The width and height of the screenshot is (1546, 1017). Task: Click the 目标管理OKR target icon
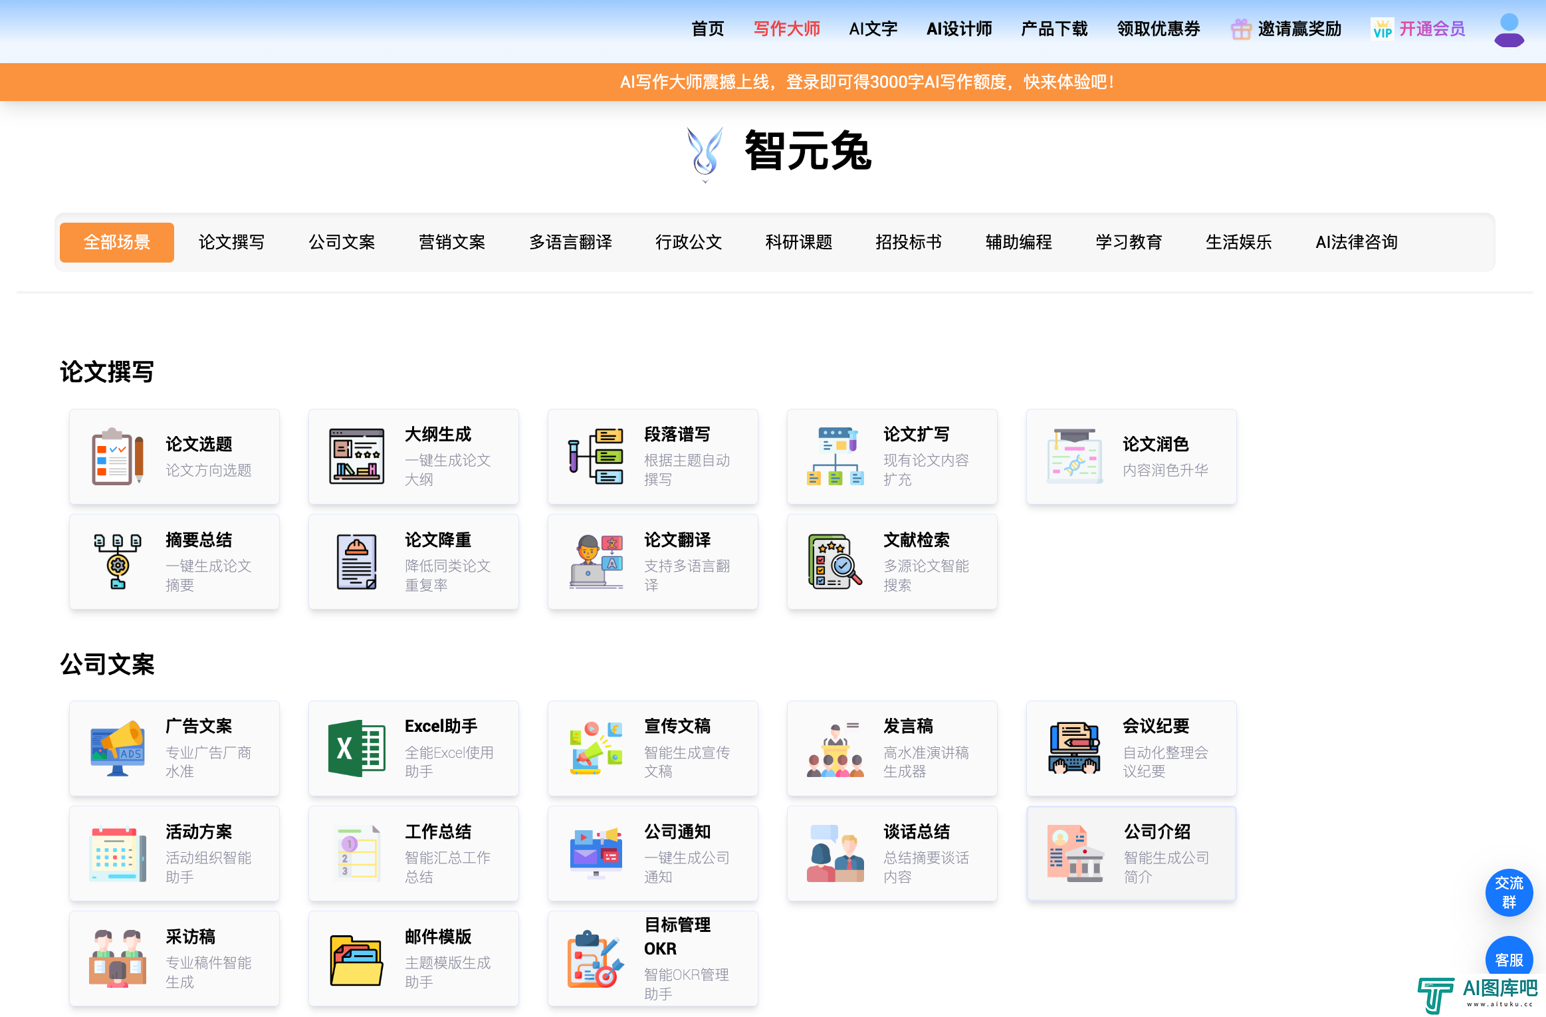(x=596, y=959)
